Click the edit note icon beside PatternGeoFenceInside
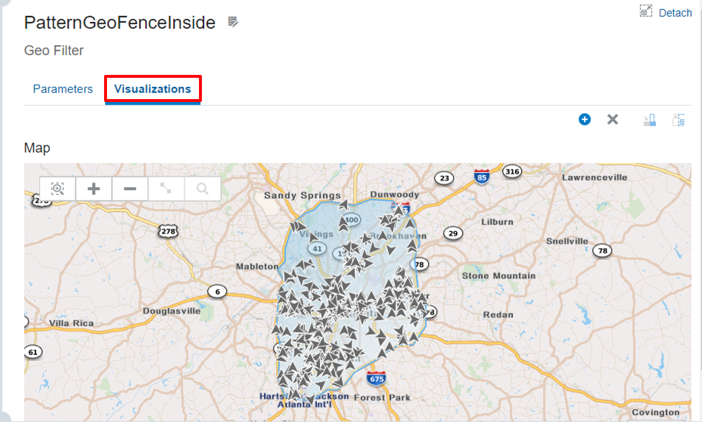 click(x=233, y=22)
